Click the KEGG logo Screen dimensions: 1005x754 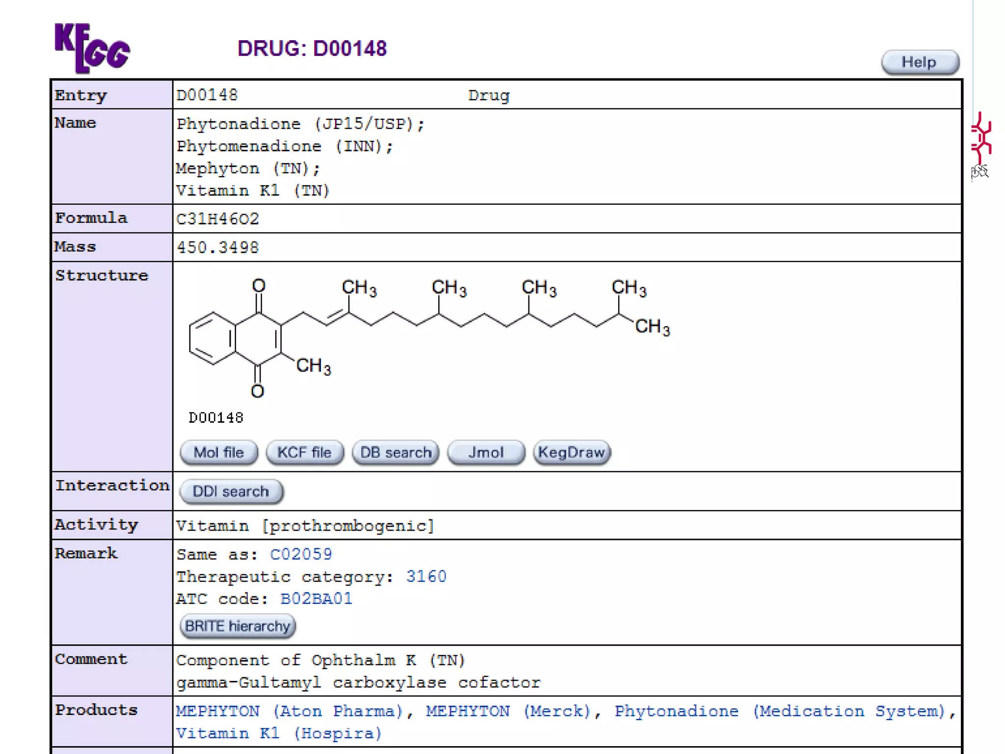click(92, 48)
